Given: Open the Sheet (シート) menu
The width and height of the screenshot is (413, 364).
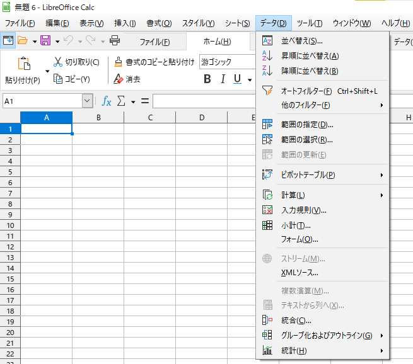Looking at the screenshot, I should pos(237,23).
